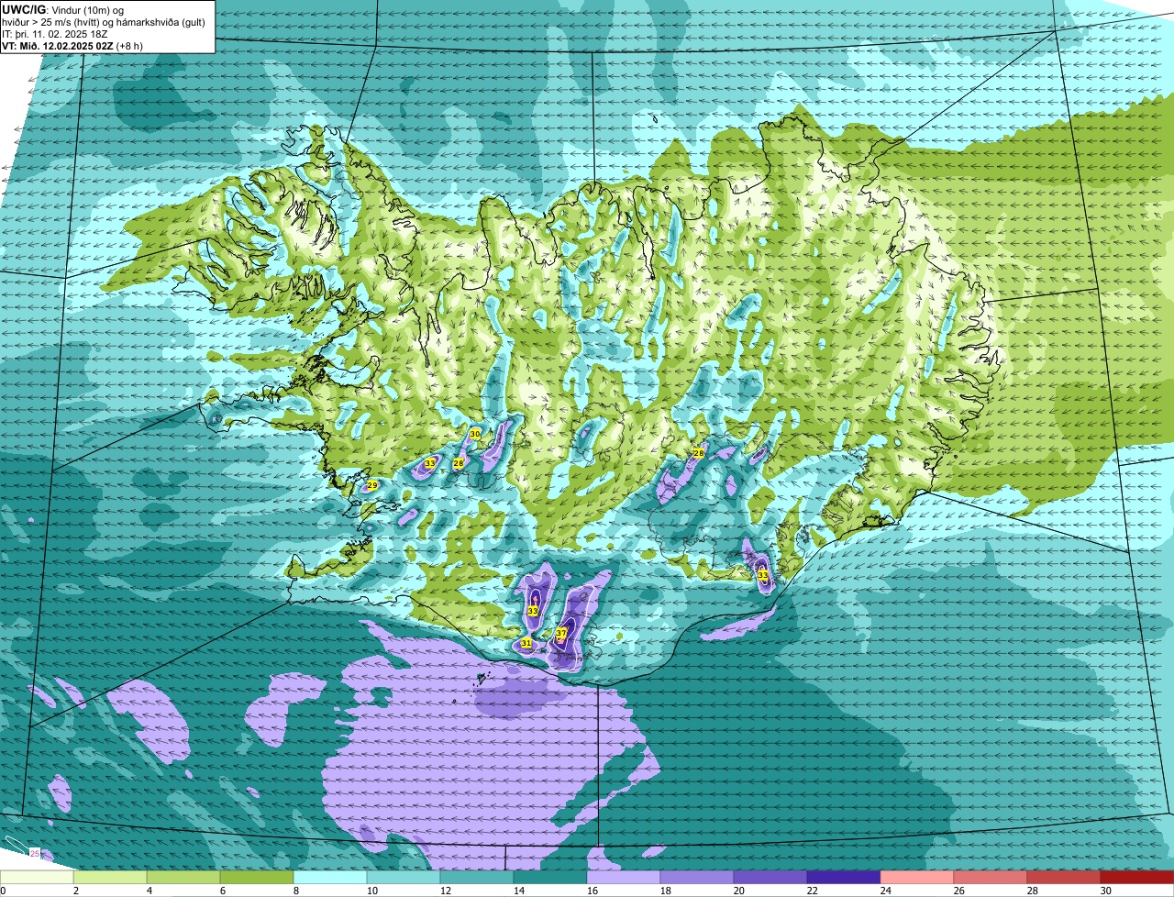Screen dimensions: 1174x897
Task: Select the green 4–6 m/s legend swatch
Action: coord(183,878)
